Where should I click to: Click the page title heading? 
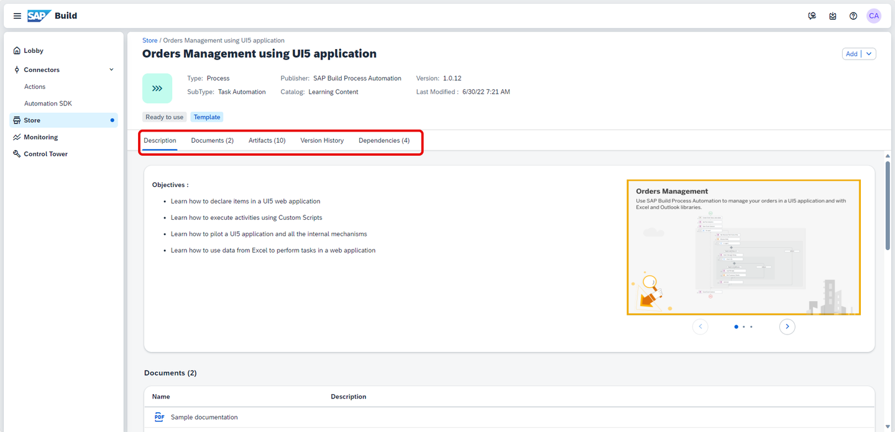click(x=259, y=54)
